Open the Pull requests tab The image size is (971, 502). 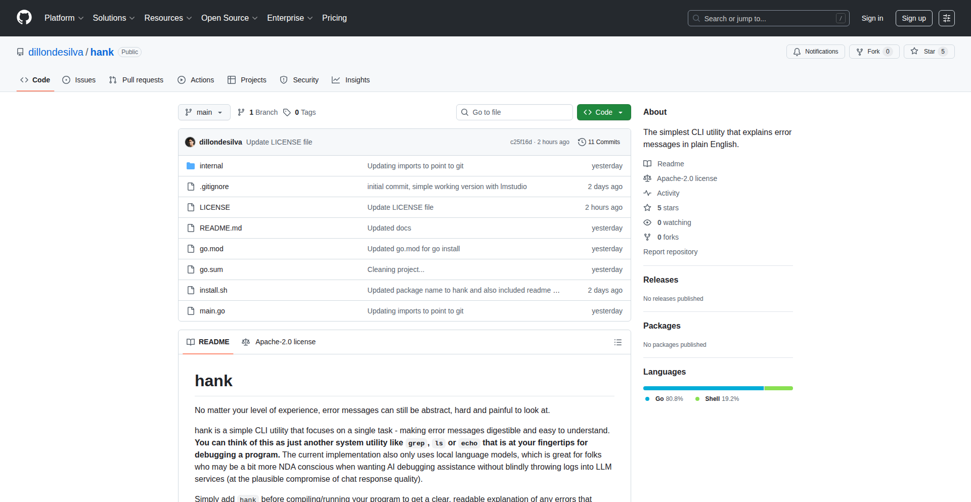[x=136, y=80]
